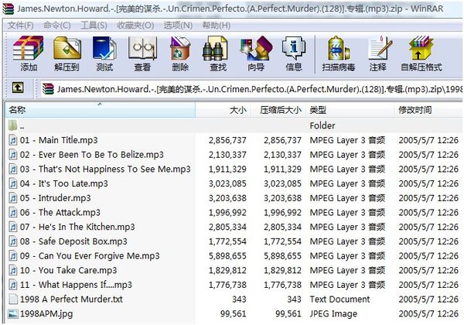Click the 'Text Document' type cell

pos(339,299)
